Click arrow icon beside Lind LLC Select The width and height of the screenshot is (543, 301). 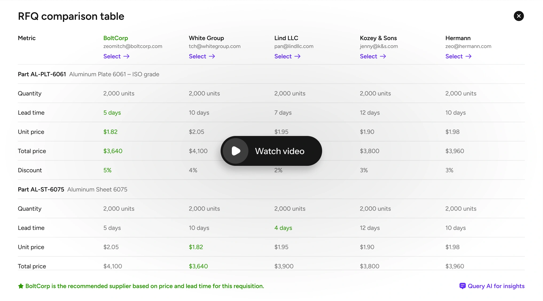tap(298, 56)
